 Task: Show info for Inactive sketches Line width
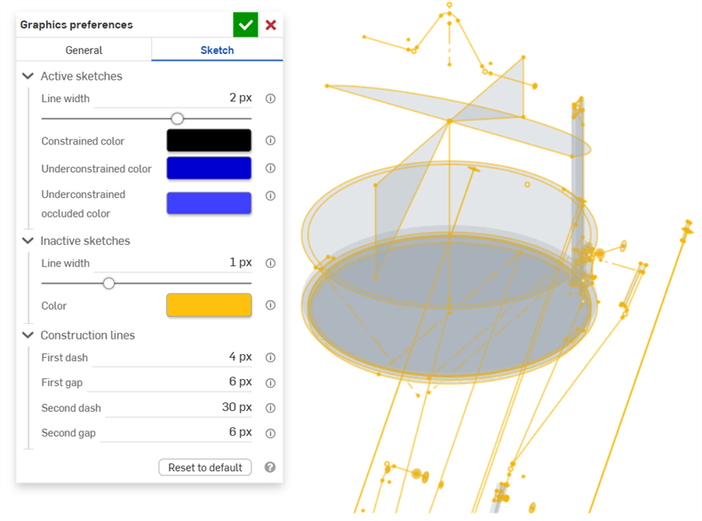(x=270, y=263)
